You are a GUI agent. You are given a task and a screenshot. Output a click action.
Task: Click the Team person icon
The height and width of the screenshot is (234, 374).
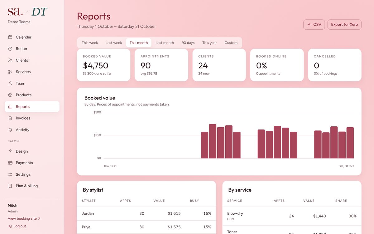[10, 83]
